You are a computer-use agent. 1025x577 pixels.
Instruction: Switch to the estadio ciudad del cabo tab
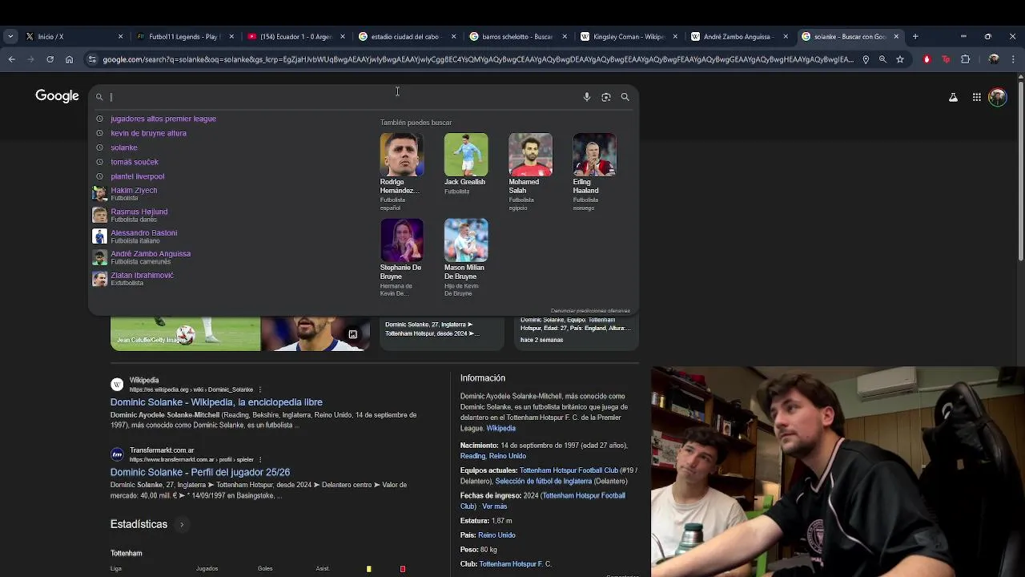point(406,36)
